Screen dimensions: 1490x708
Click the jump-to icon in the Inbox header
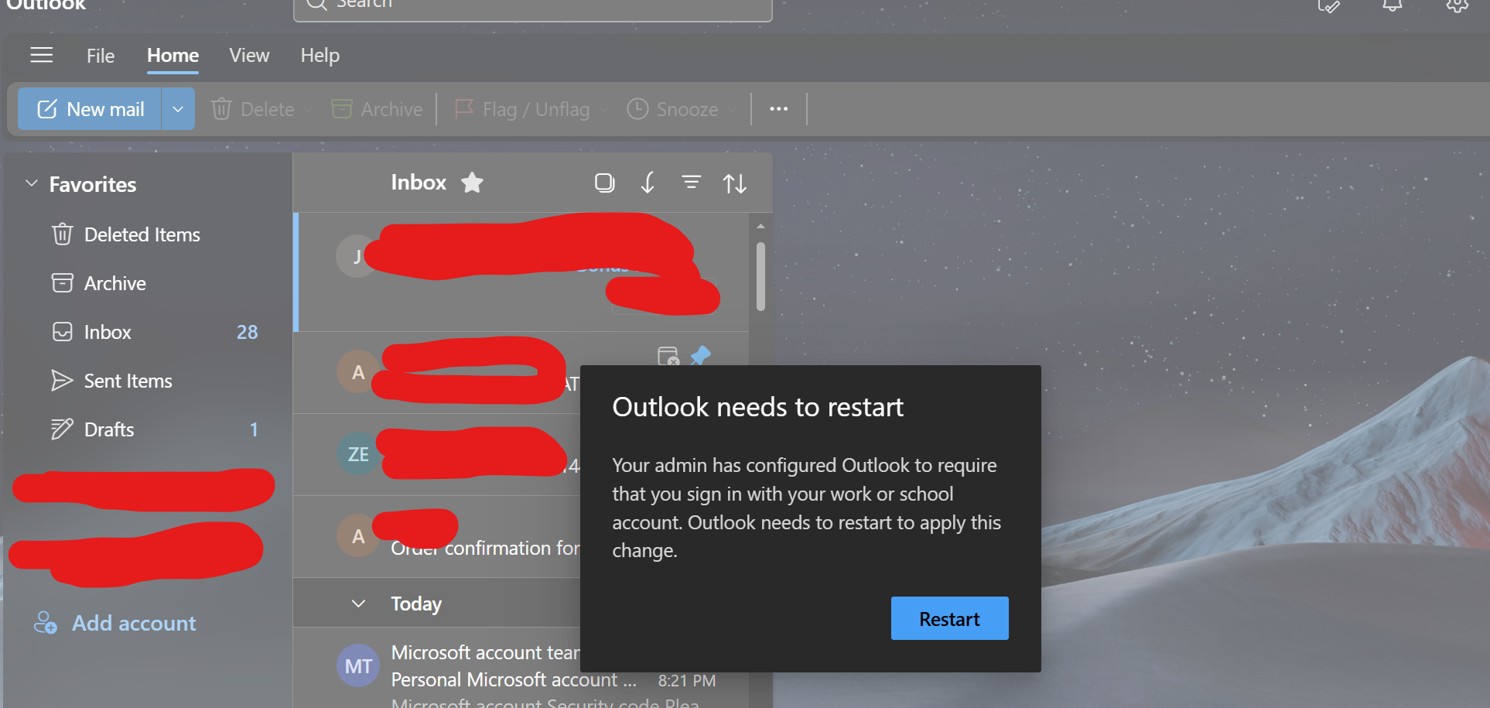pos(648,183)
